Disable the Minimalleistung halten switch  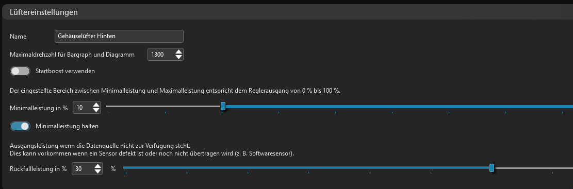[20, 126]
